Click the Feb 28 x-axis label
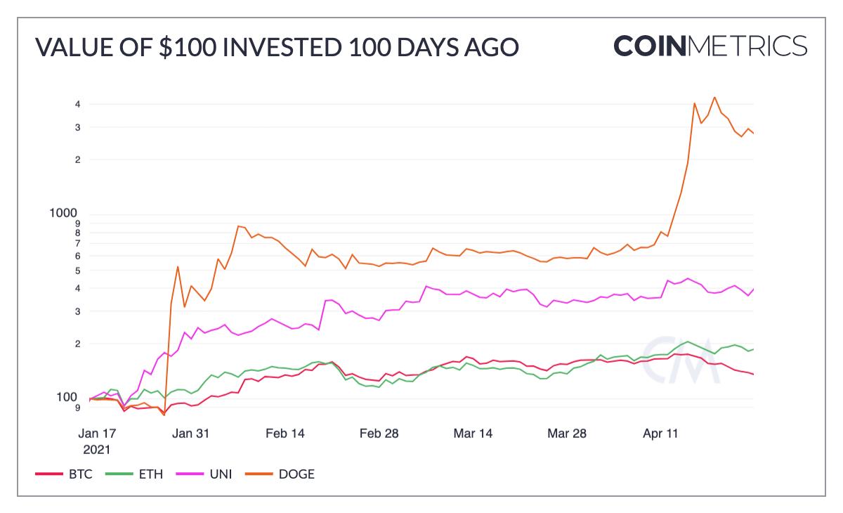The width and height of the screenshot is (843, 513). coord(380,434)
